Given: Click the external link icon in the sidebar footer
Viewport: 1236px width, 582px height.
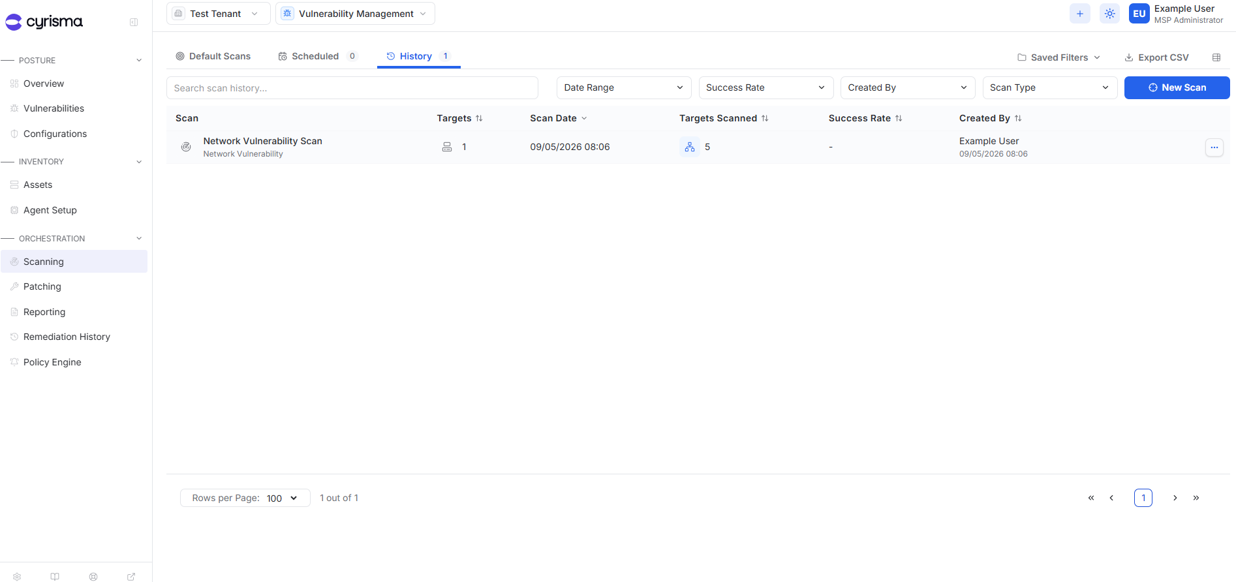Looking at the screenshot, I should 131,577.
